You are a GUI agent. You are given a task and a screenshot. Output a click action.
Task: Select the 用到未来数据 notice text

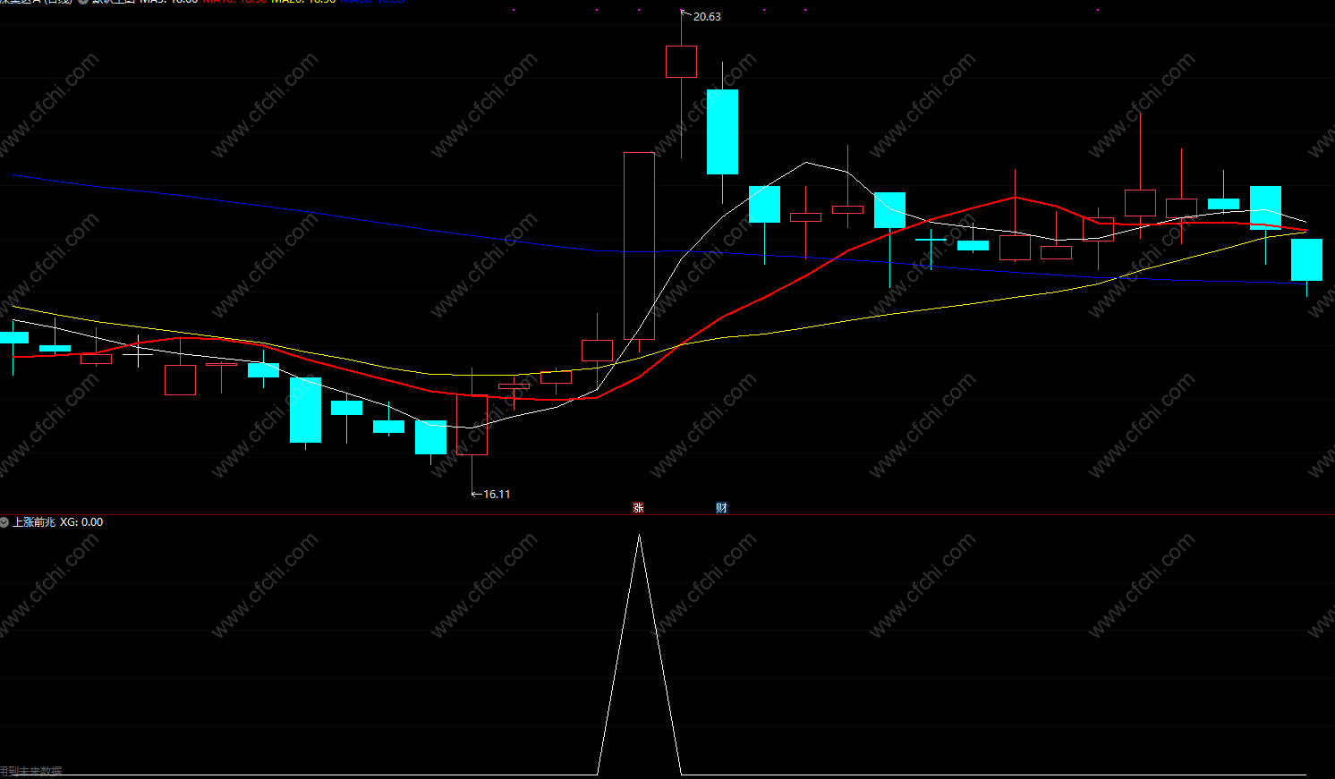pyautogui.click(x=31, y=771)
